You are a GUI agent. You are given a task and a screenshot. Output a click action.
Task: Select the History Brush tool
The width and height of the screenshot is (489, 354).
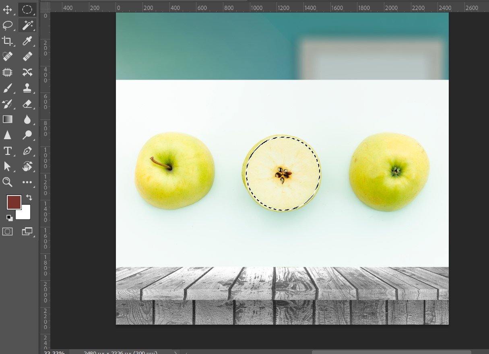pos(8,103)
